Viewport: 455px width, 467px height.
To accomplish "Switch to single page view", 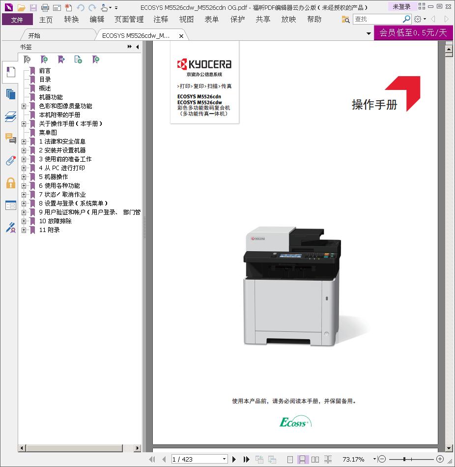I will click(290, 460).
